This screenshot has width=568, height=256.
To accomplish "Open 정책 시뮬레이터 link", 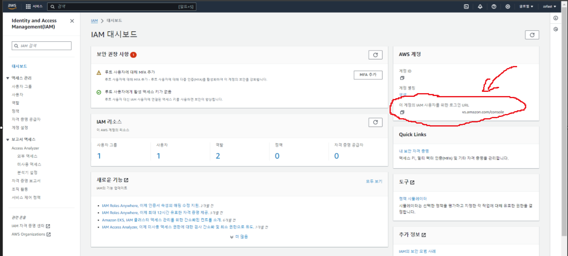I will (x=413, y=199).
